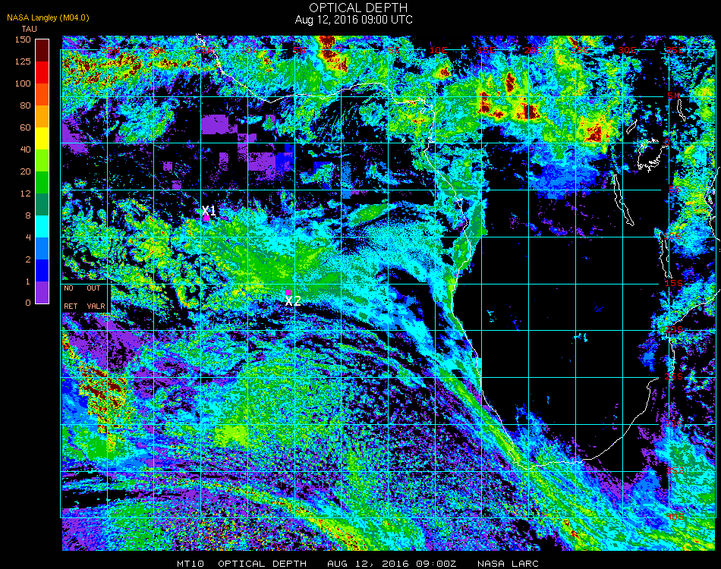Click the 5S latitude label
This screenshot has width=721, height=569.
675,190
